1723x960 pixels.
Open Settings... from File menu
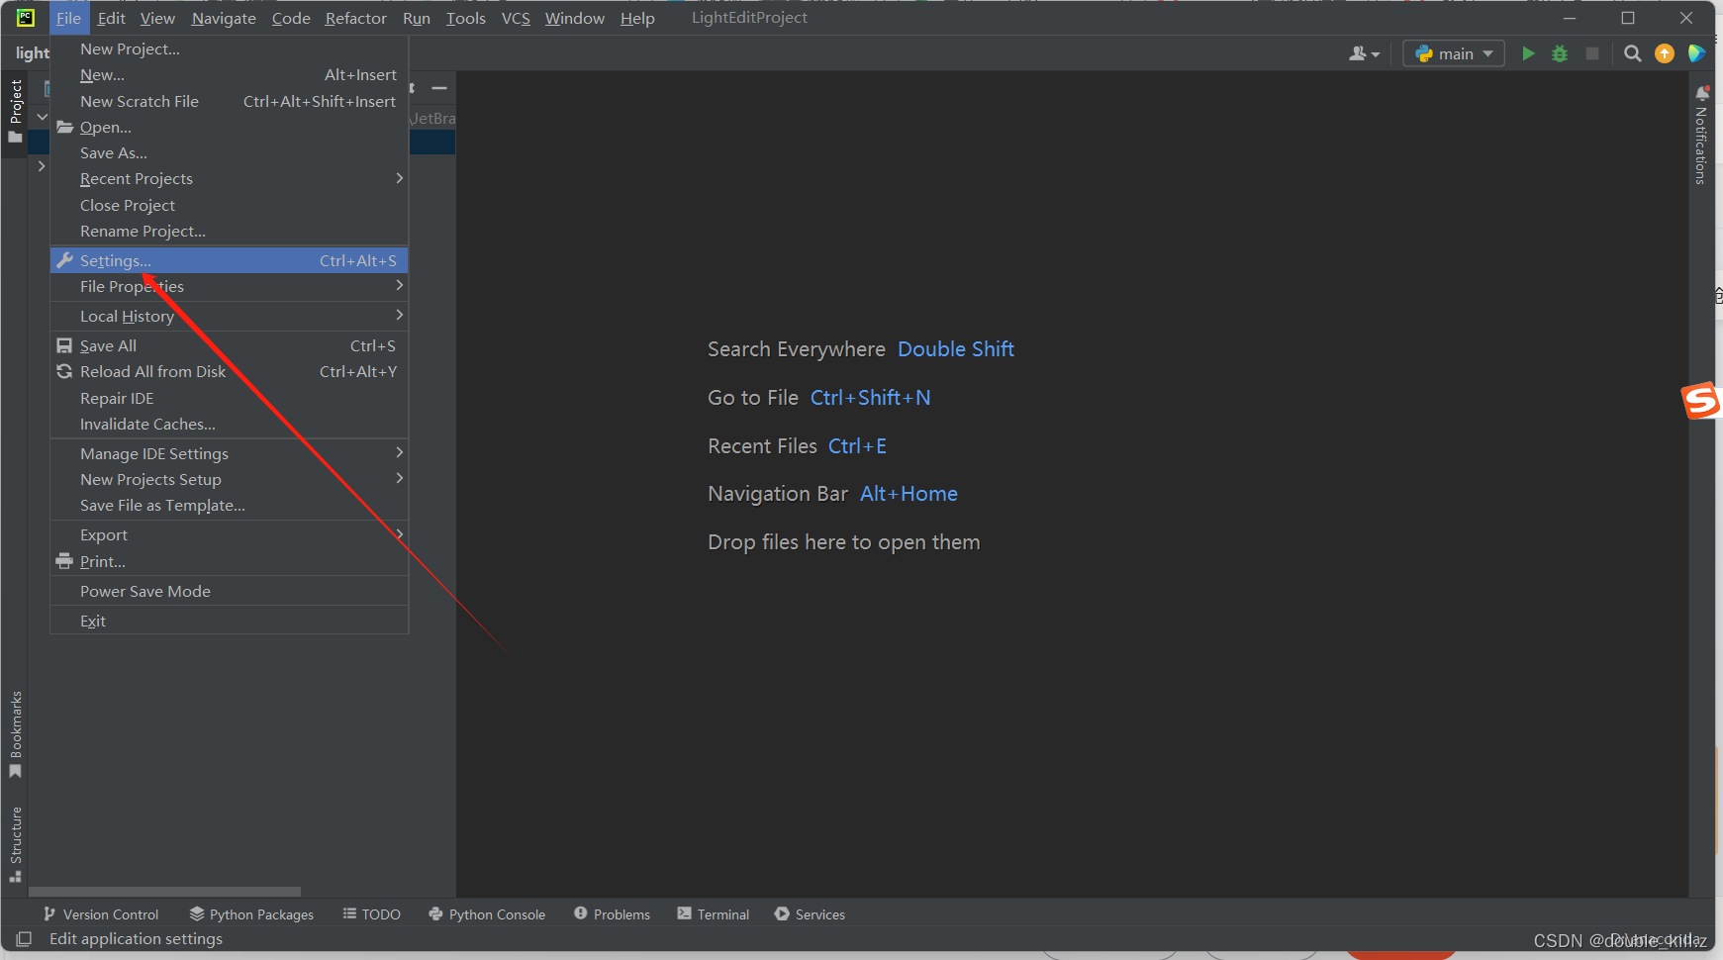point(229,261)
